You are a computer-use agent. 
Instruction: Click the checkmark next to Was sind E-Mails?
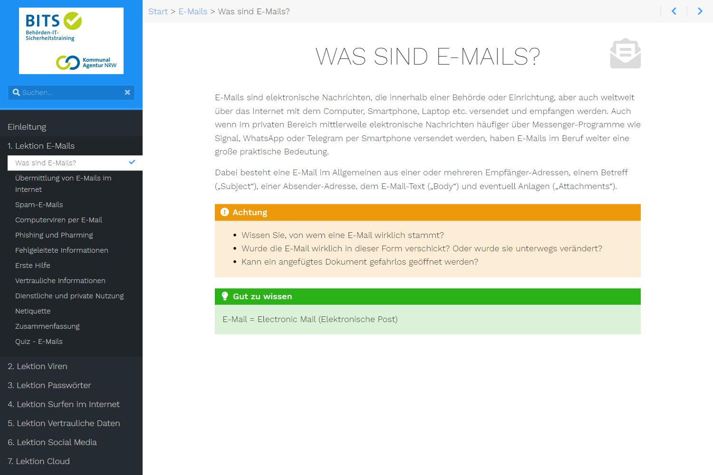click(132, 162)
